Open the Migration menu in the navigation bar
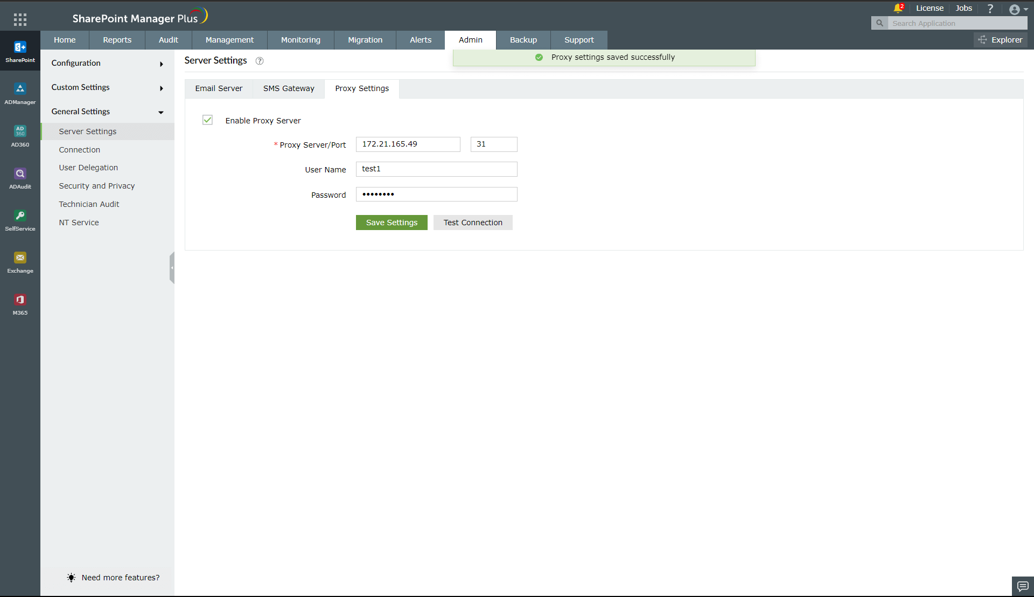The height and width of the screenshot is (597, 1034). (x=365, y=40)
